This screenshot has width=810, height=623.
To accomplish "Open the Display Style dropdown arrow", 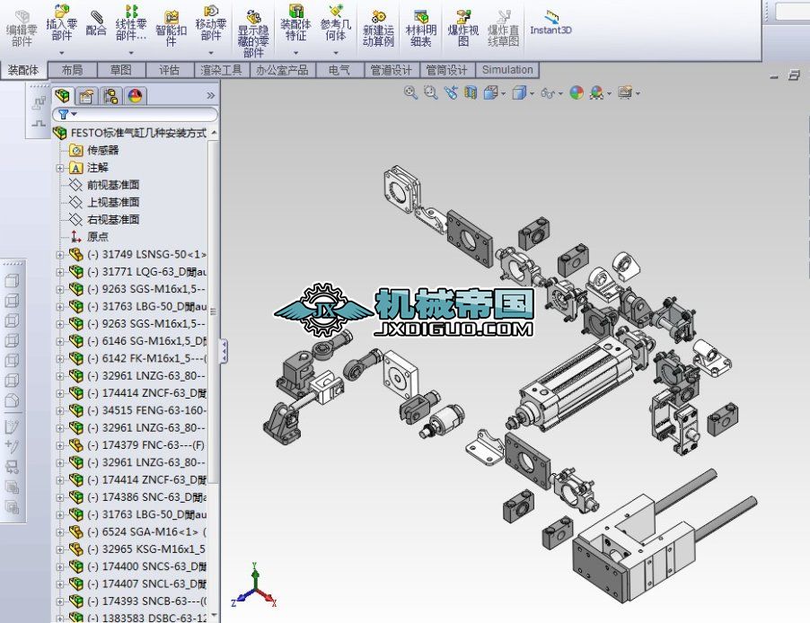I will pyautogui.click(x=531, y=92).
